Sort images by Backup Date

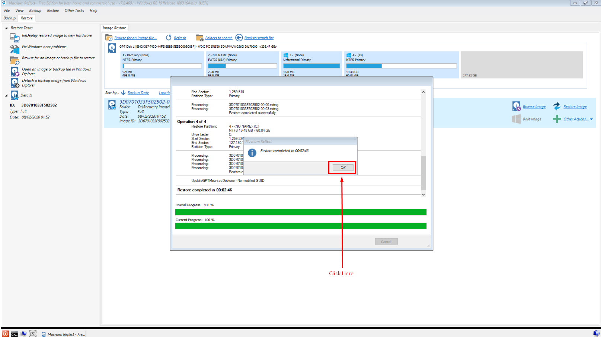coord(138,93)
